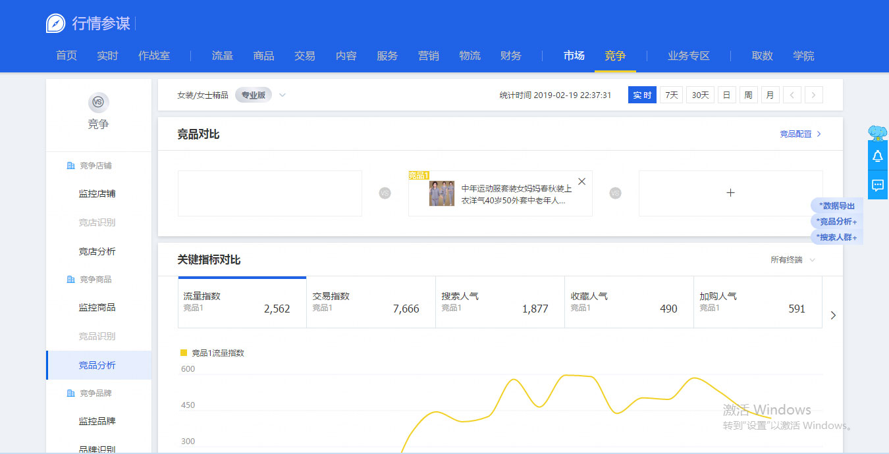889x454 pixels.
Task: Open the 竞品配置 link
Action: click(x=800, y=134)
